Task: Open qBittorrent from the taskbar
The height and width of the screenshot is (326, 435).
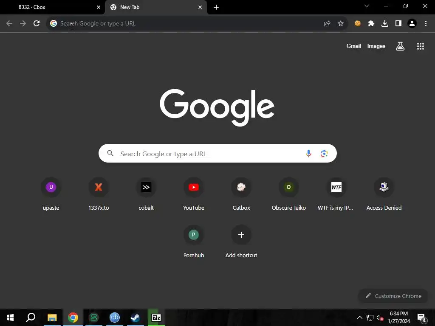Action: [115, 318]
